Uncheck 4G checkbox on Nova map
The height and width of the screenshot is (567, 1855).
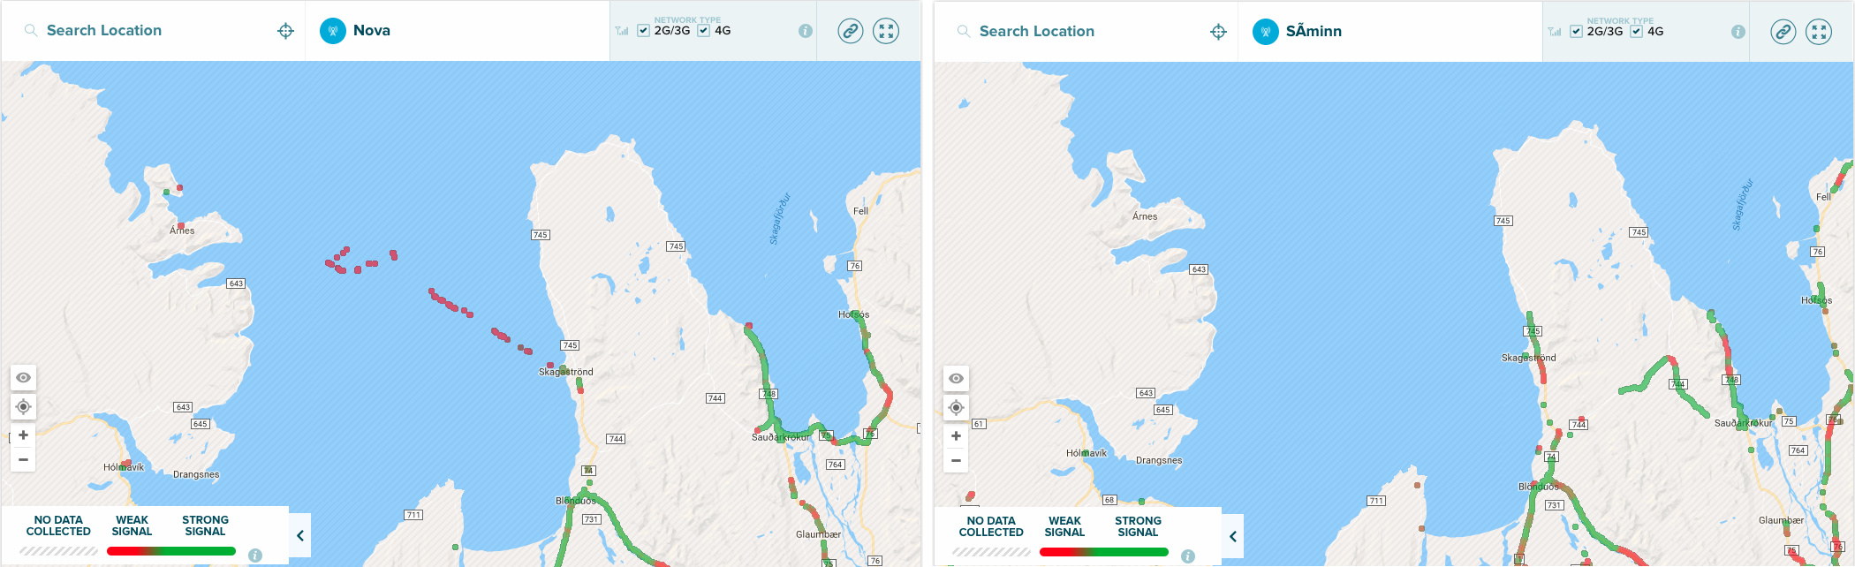point(704,31)
